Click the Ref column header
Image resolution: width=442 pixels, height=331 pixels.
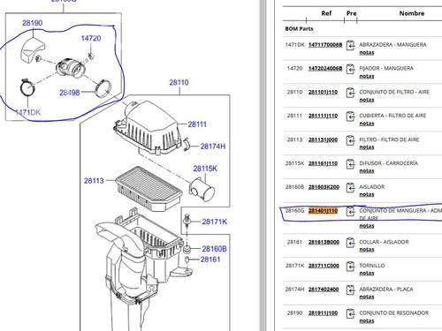point(326,13)
